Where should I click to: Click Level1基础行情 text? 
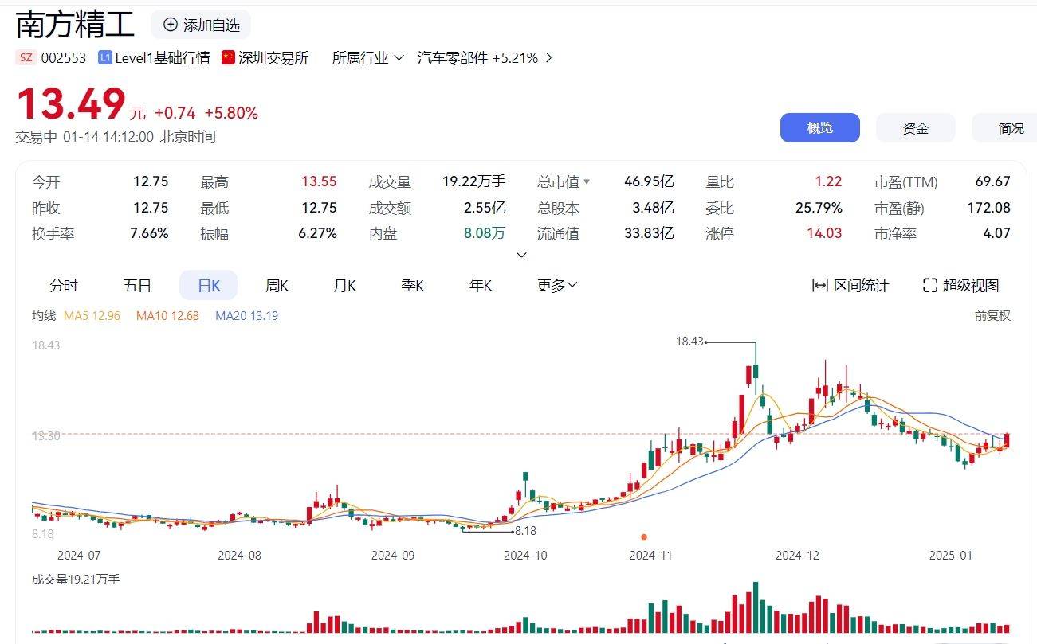click(163, 57)
